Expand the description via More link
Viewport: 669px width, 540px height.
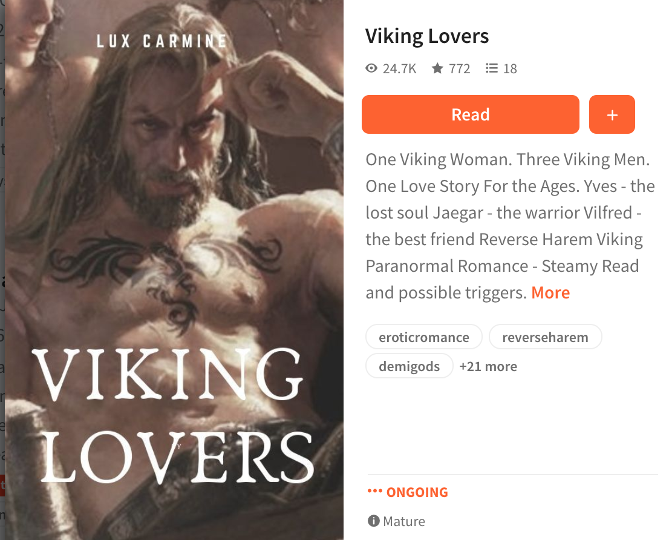coord(550,293)
